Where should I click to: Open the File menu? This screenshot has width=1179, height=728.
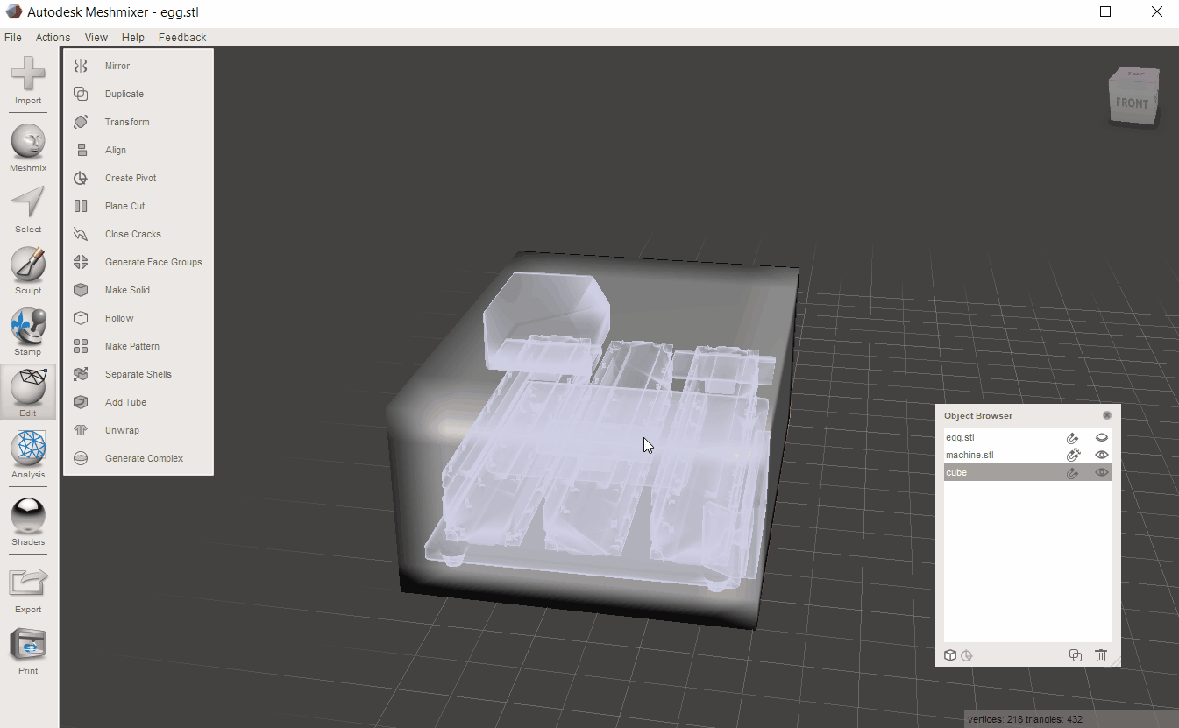pos(13,38)
